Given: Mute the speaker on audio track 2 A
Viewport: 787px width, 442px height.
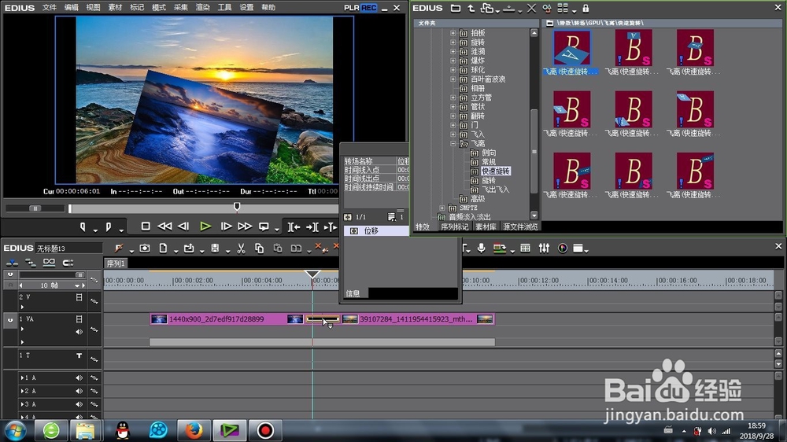Looking at the screenshot, I should [79, 391].
